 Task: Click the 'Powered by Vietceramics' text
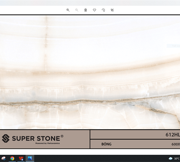point(48,143)
